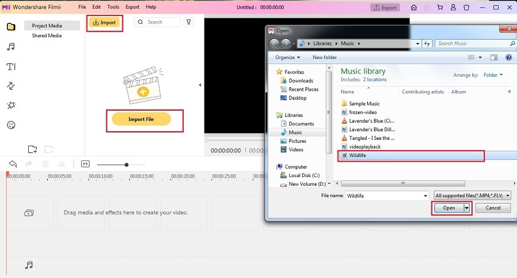Click the help question mark icon
This screenshot has height=278, width=517.
pyautogui.click(x=509, y=57)
